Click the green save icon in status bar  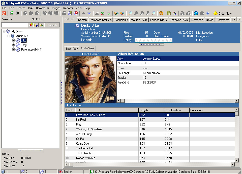point(92,172)
